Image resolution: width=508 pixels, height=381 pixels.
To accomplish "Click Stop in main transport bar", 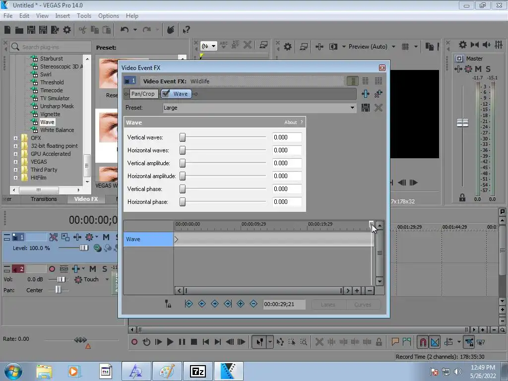I will (x=194, y=342).
